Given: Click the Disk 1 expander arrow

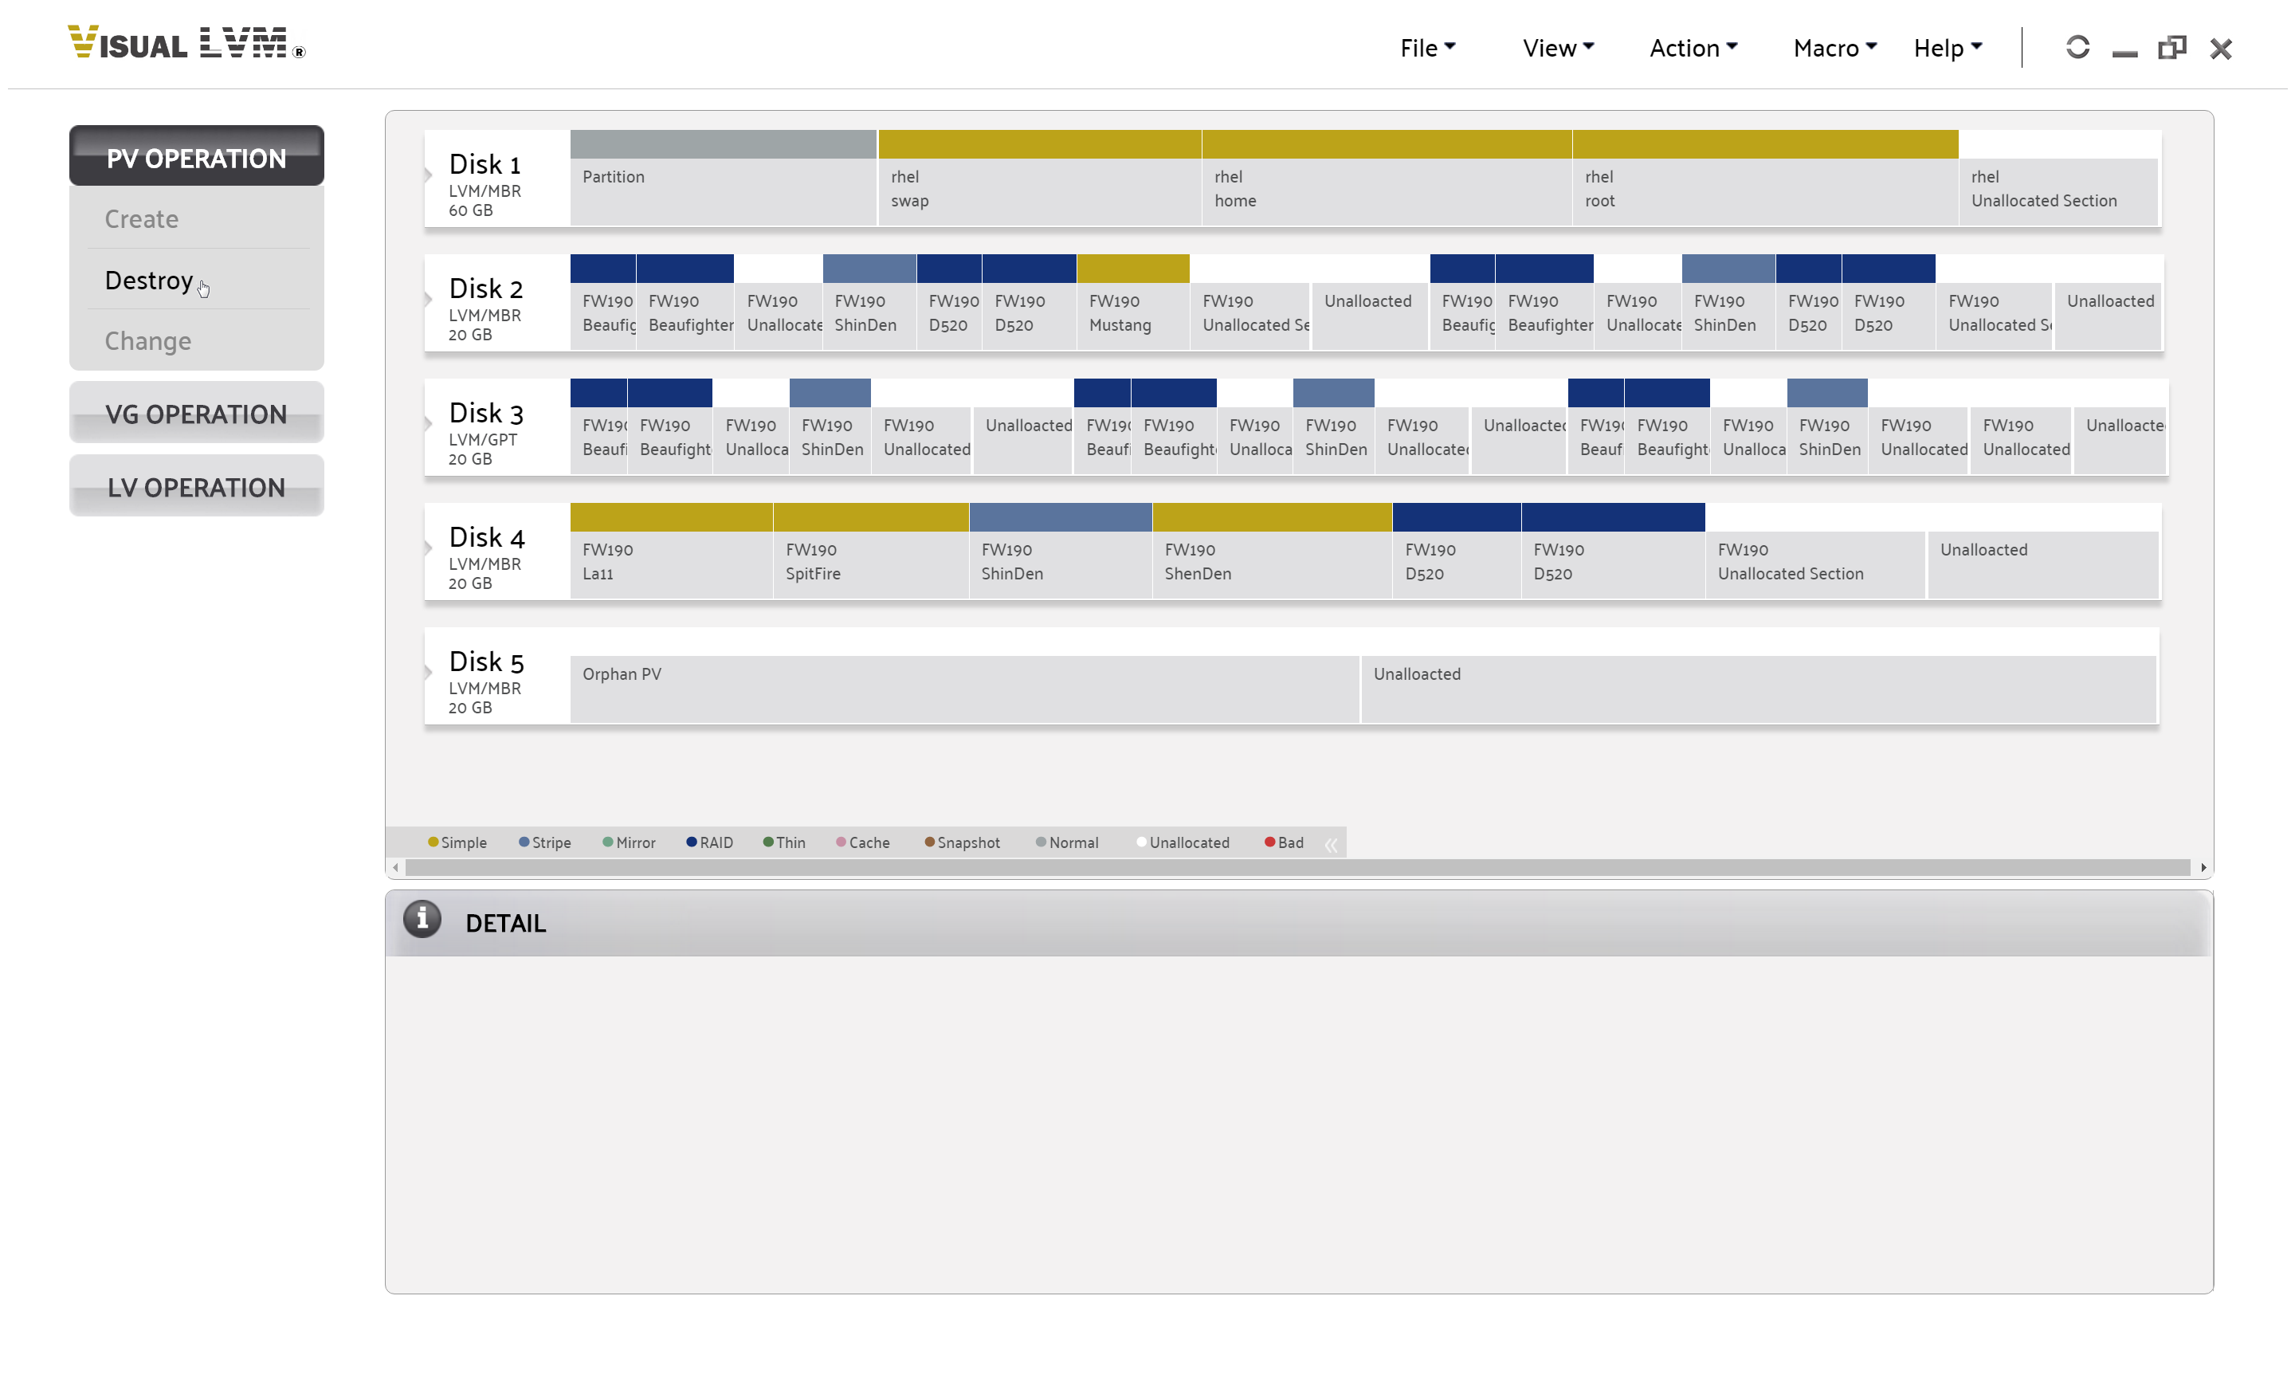Looking at the screenshot, I should 428,175.
